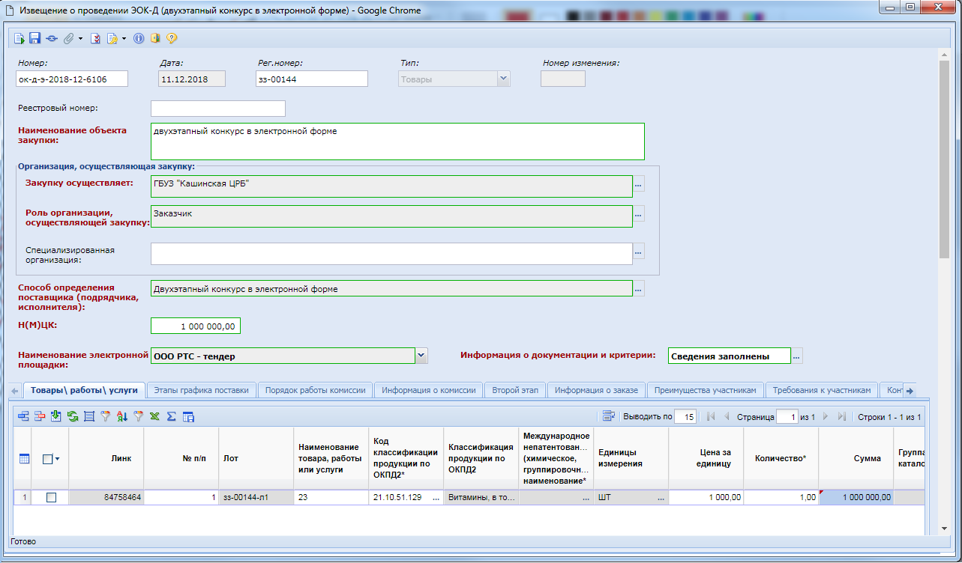Open the international name lookup ellipsis in row
Viewport: 962px width, 563px height.
tap(586, 497)
